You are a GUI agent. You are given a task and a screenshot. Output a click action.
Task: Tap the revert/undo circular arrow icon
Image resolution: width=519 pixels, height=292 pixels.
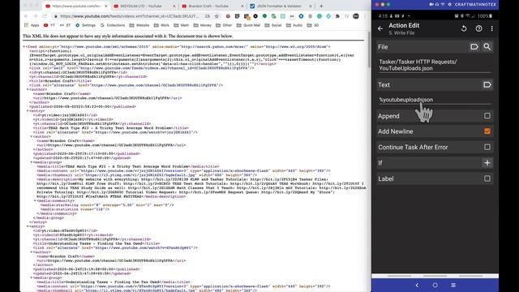(464, 29)
